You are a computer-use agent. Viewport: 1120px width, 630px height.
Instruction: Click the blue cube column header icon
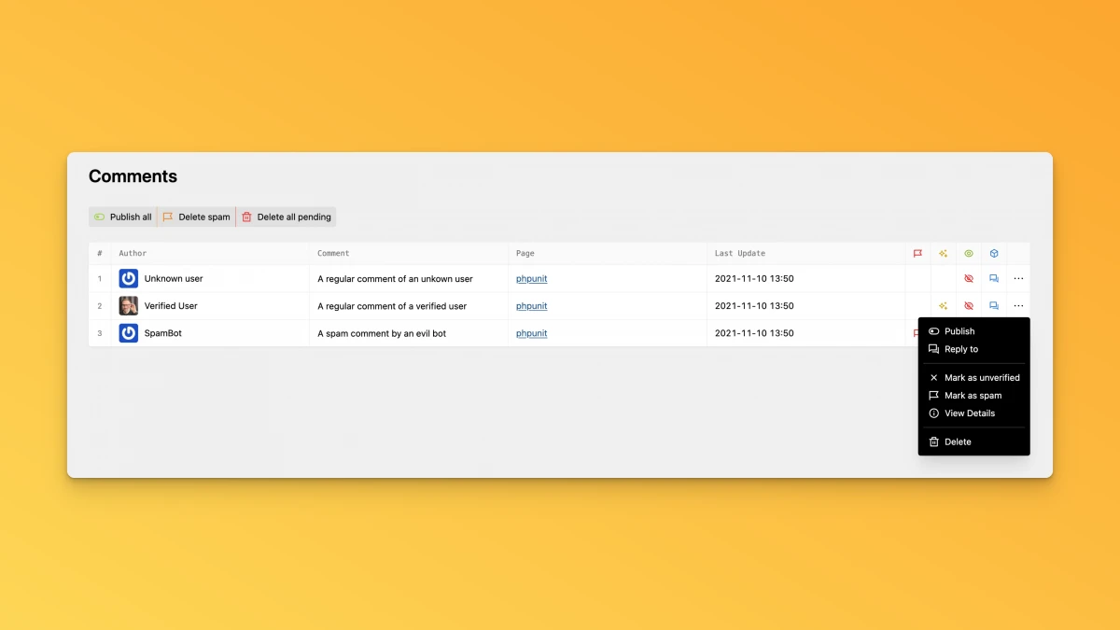pos(994,253)
